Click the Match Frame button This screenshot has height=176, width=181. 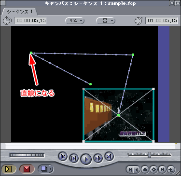point(171,169)
